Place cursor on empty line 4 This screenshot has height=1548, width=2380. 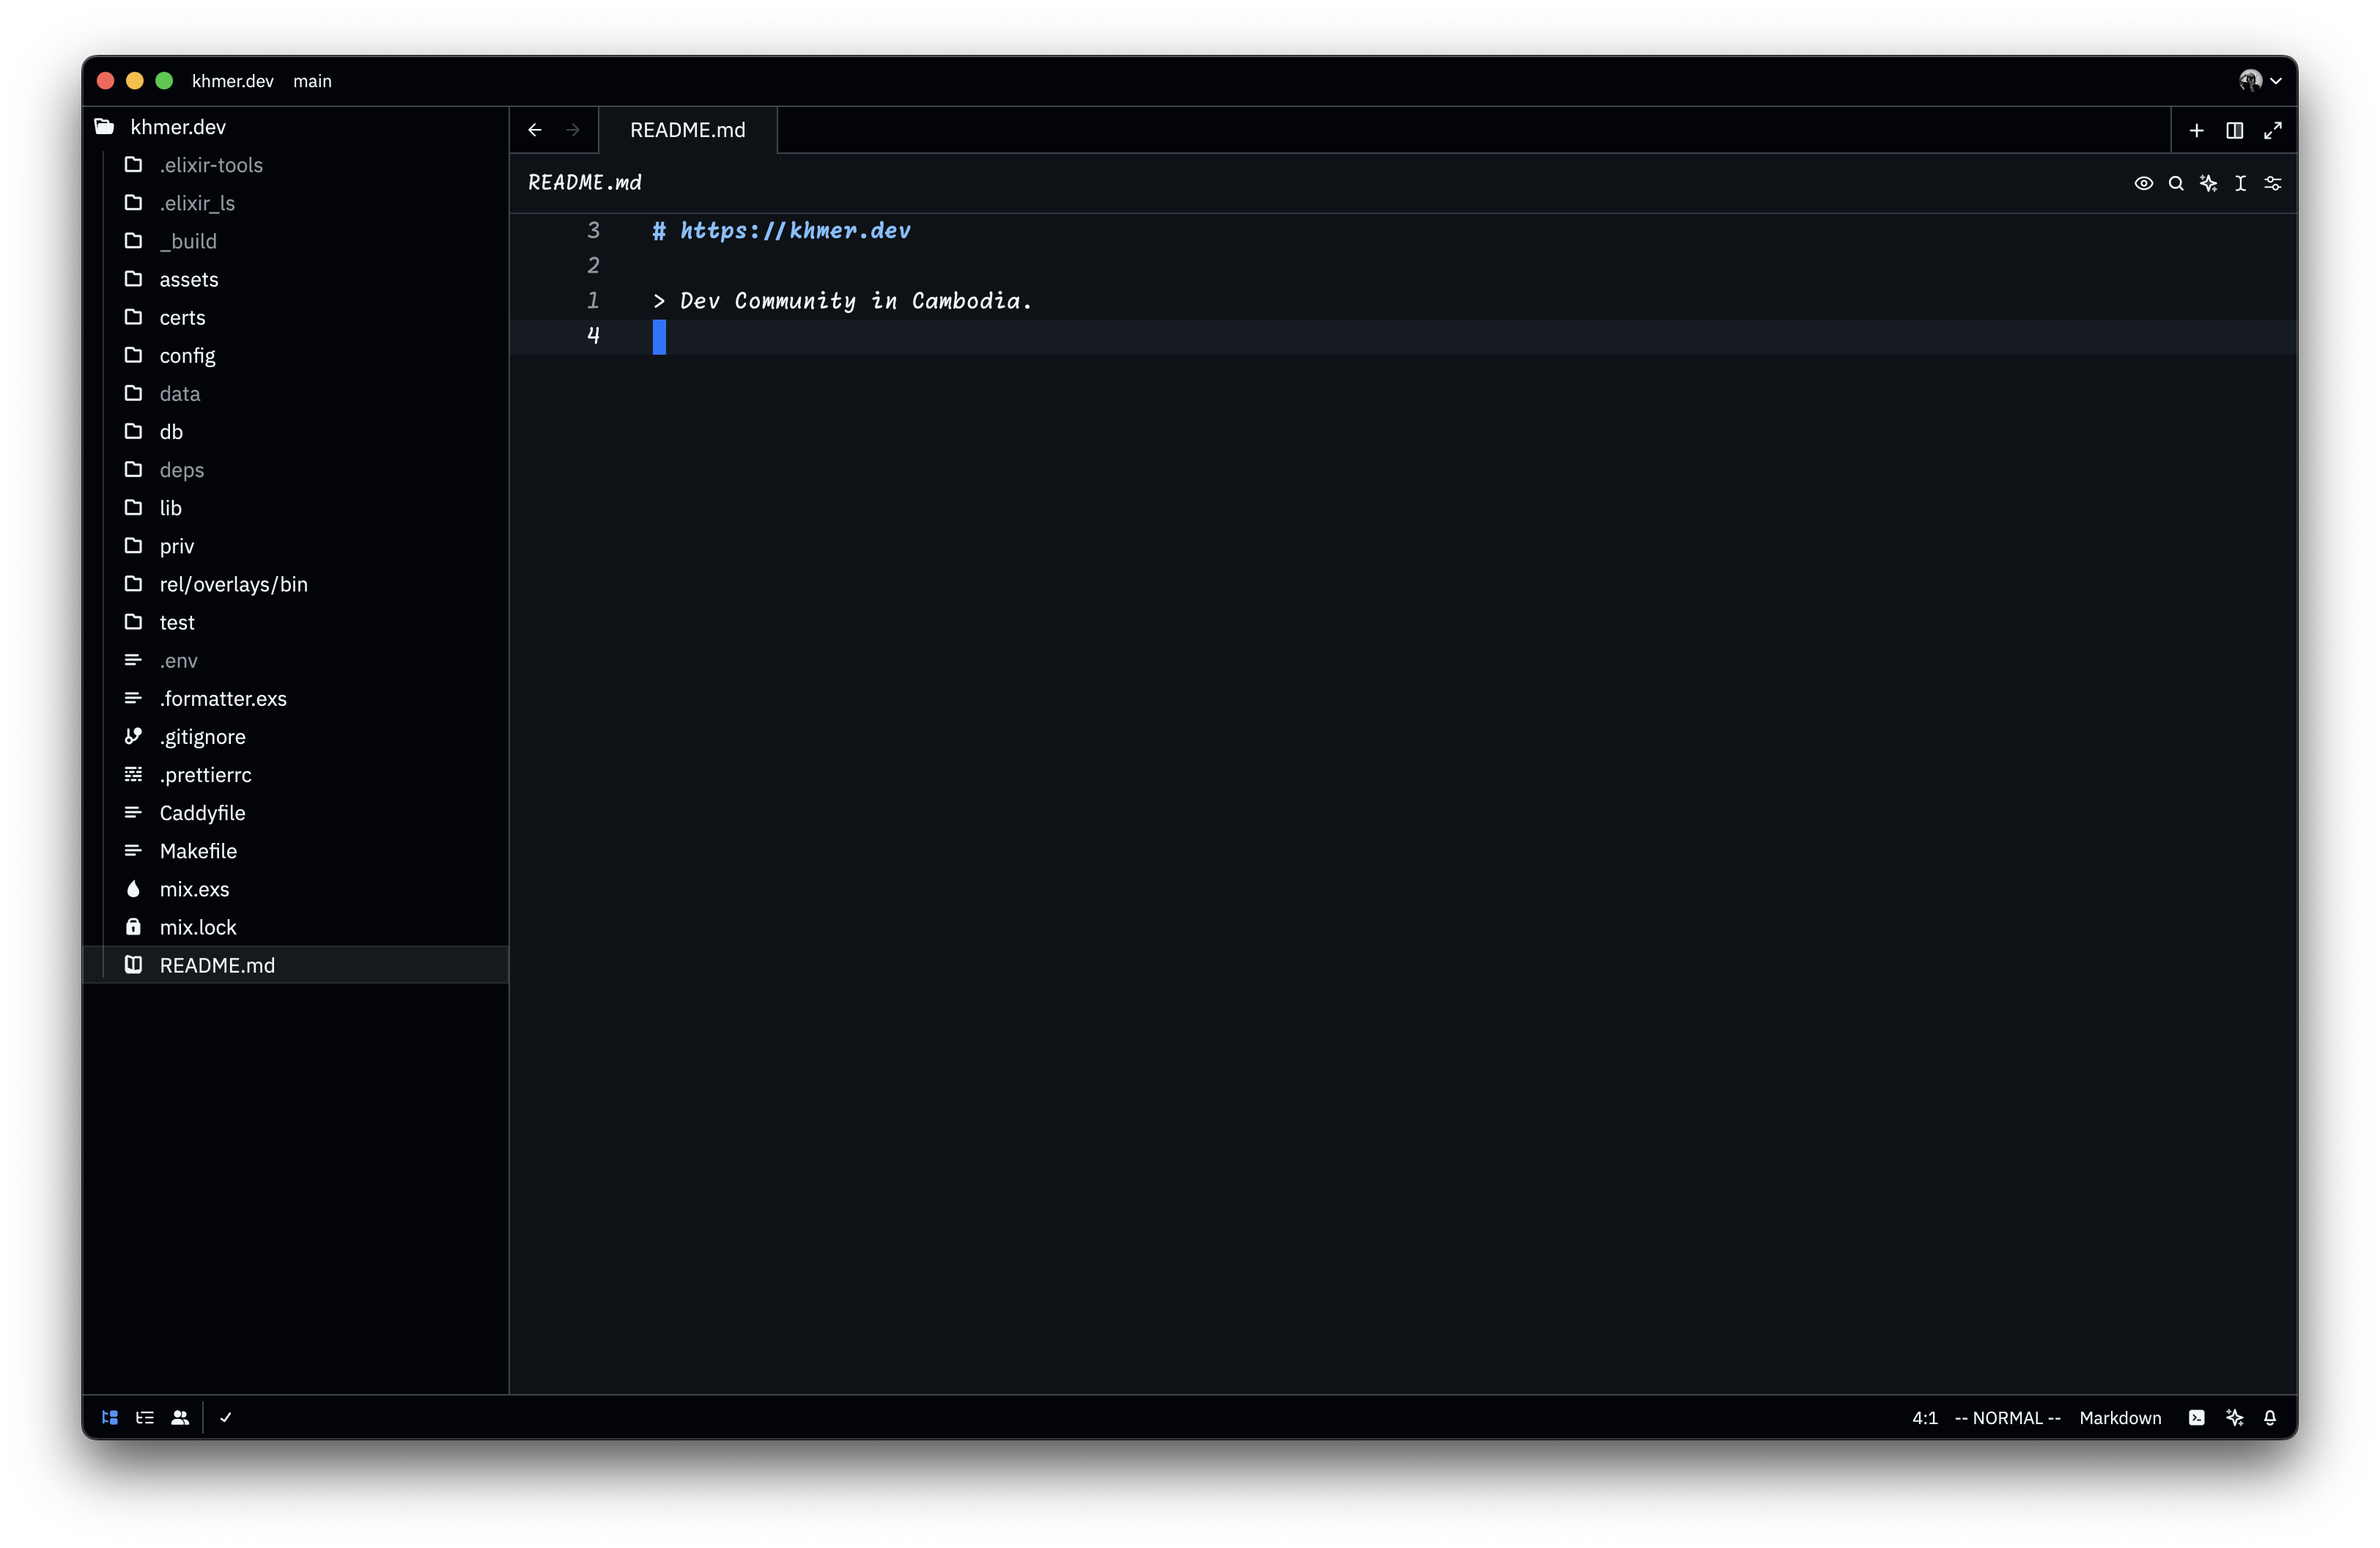(x=1403, y=336)
